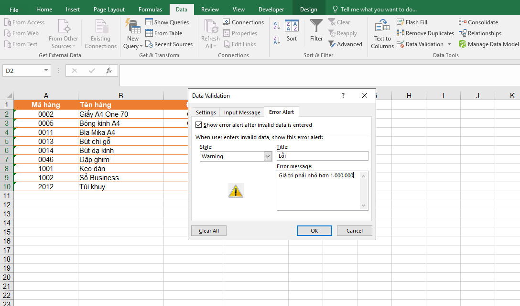The image size is (520, 306).
Task: Switch to the Input Message tab
Action: point(242,112)
